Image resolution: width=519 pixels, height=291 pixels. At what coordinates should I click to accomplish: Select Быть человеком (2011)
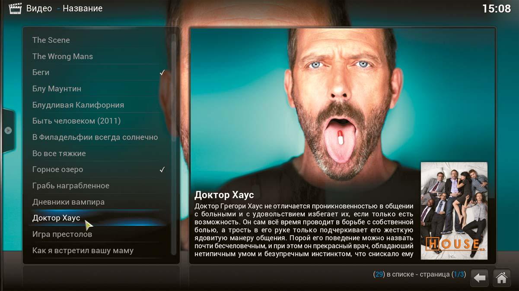click(x=76, y=121)
